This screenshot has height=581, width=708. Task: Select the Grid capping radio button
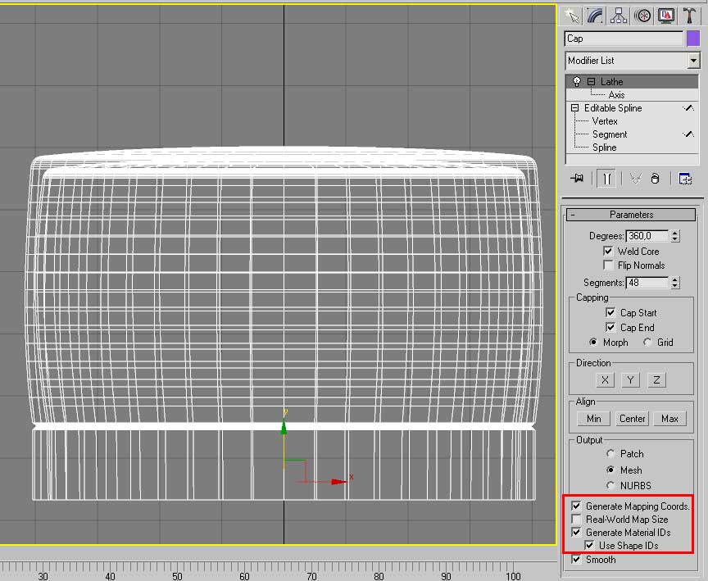pos(647,343)
